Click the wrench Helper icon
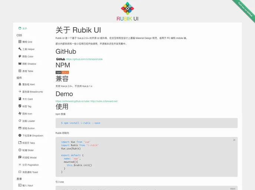255x190 pixels. [x=20, y=49]
